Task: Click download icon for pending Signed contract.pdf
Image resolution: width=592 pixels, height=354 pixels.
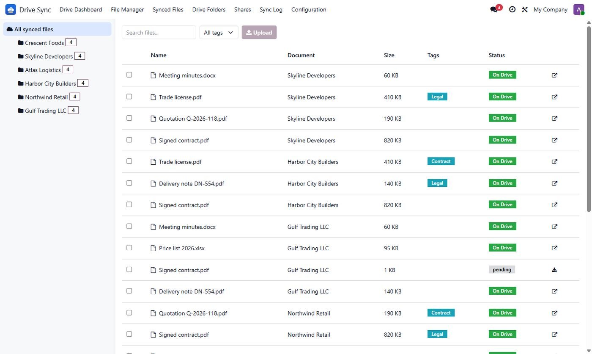Action: pos(554,270)
